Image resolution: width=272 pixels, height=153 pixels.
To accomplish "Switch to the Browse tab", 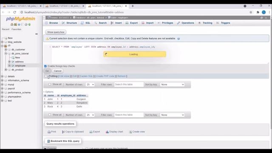I will click(x=51, y=23).
